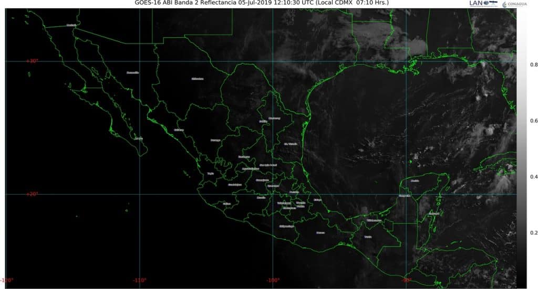The height and width of the screenshot is (289, 538).
Task: Select the Chihuahua city label
Action: tap(197, 79)
